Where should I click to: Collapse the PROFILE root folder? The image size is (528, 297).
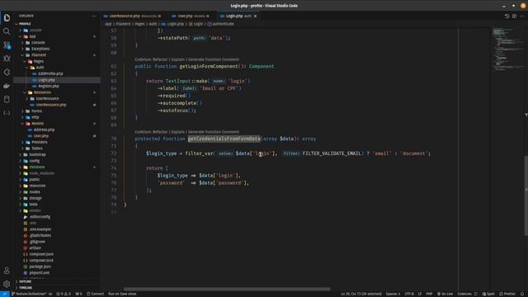pos(25,24)
